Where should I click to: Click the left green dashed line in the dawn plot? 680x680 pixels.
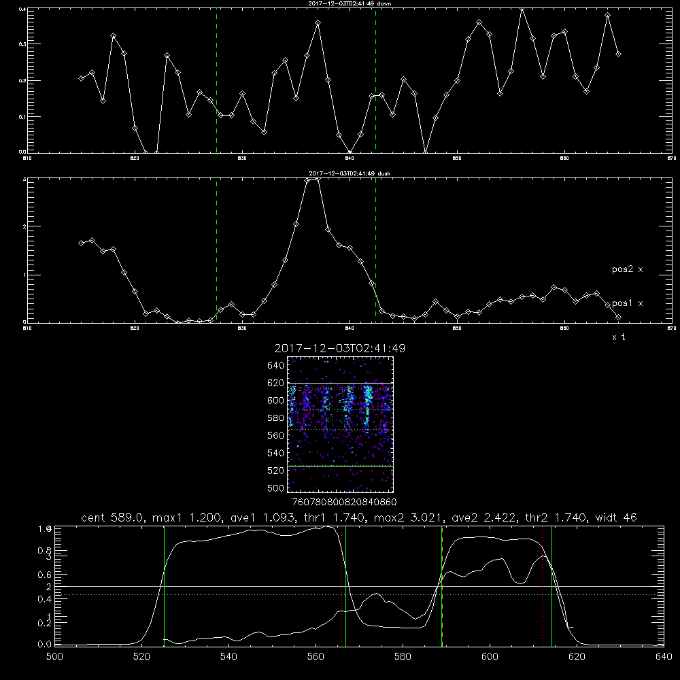pyautogui.click(x=216, y=80)
